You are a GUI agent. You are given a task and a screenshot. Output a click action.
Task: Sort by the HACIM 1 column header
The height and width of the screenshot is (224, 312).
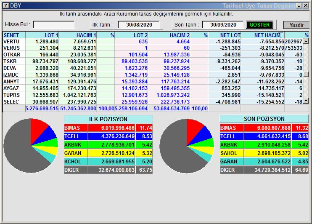coord(78,35)
